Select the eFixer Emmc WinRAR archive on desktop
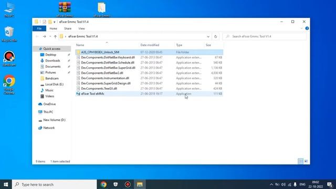This screenshot has width=336, height=189. click(x=65, y=9)
